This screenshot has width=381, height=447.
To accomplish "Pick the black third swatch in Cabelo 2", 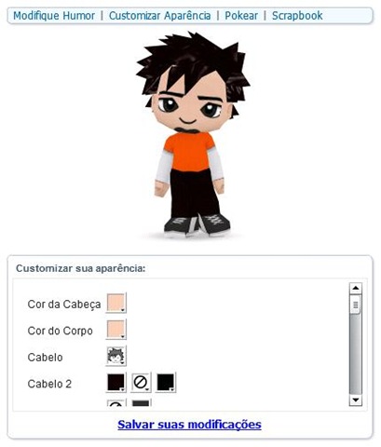I will pyautogui.click(x=166, y=382).
